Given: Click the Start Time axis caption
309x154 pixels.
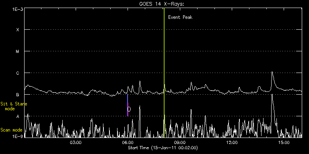Looking at the screenshot, I should tap(163, 148).
